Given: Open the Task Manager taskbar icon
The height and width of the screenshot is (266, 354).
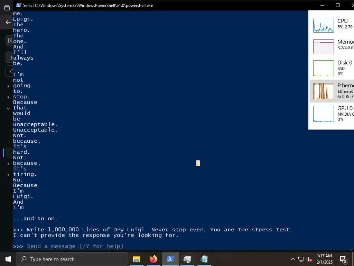Looking at the screenshot, I should tap(187, 259).
